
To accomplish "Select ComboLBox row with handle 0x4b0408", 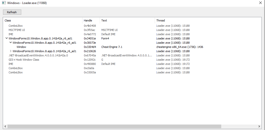I will pos(15,26).
